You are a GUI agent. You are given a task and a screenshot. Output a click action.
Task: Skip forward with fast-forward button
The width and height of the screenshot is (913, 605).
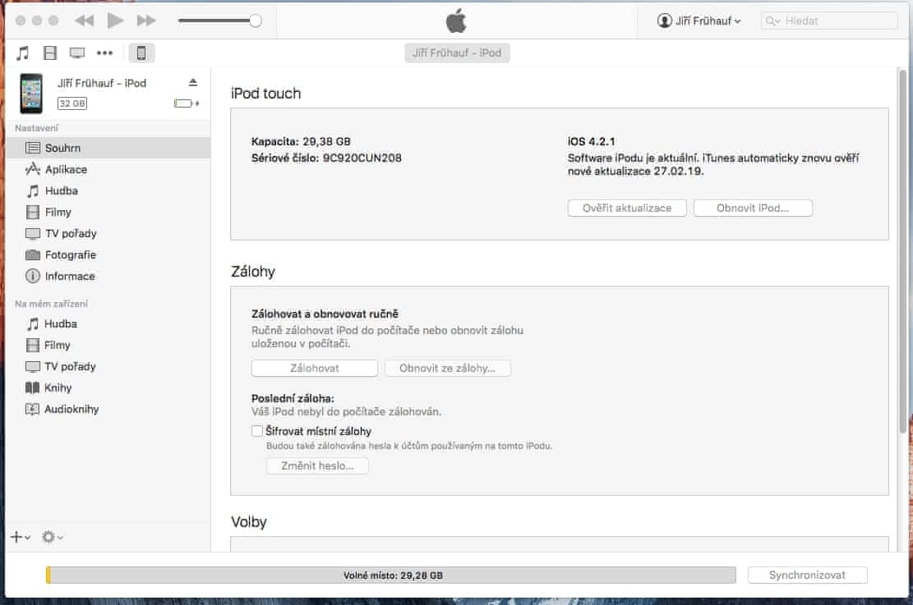tap(146, 21)
